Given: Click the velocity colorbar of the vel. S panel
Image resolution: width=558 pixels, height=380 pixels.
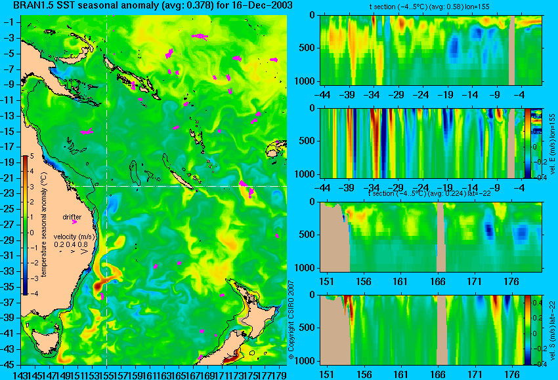Looking at the screenshot, I should pos(527,330).
